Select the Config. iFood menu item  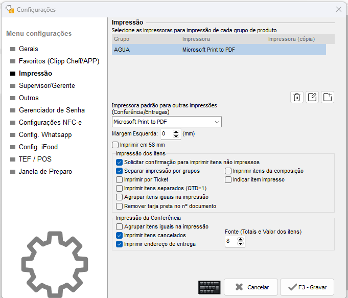click(x=39, y=147)
